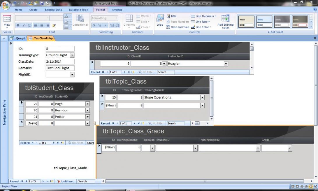Open Line Color options
The height and width of the screenshot is (191, 318).
tap(201, 27)
